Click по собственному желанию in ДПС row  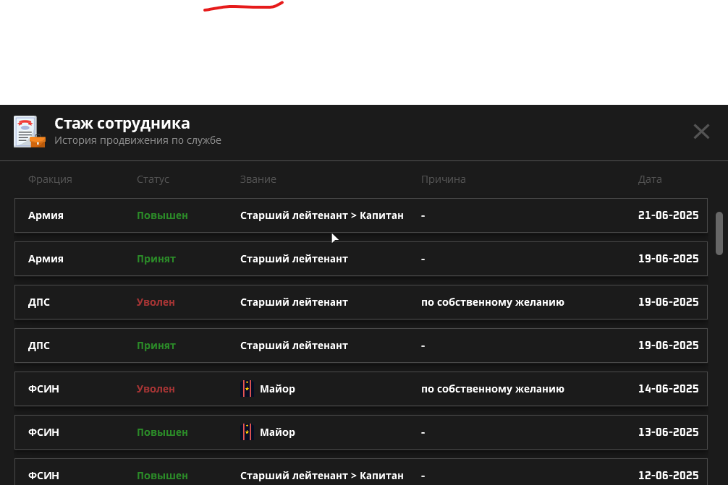pyautogui.click(x=493, y=302)
